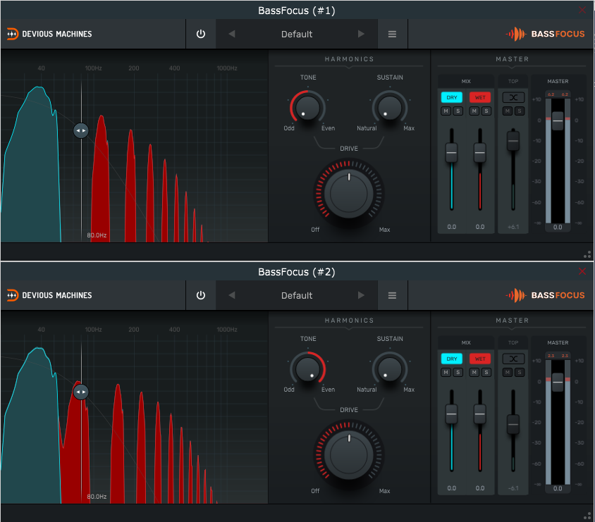Solo the Dry channel in BassFocus #1
Screen dimensions: 595x522
click(458, 111)
